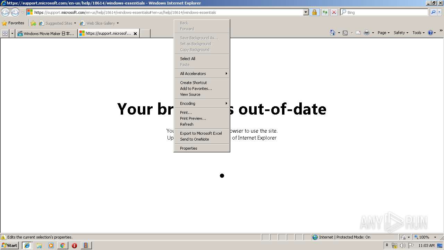Choose Properties in context menu
This screenshot has width=444, height=250.
[202, 148]
